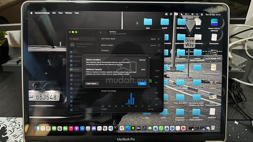Select the IDB Slides 2 folder
Image resolution: width=253 pixels, height=142 pixels.
(x=181, y=24)
